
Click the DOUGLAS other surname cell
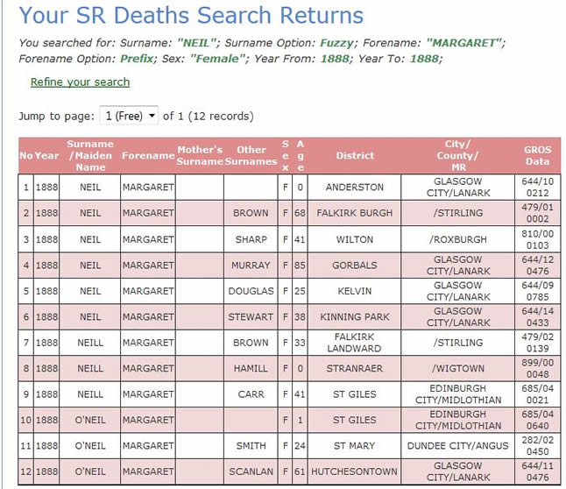[x=251, y=291]
